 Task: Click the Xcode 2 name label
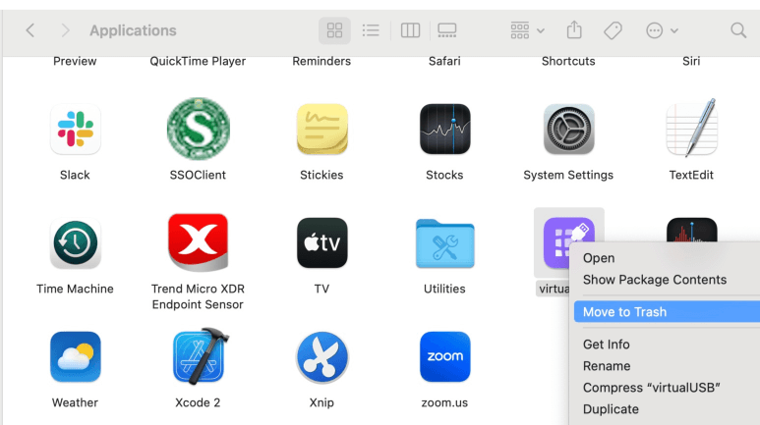coord(198,402)
